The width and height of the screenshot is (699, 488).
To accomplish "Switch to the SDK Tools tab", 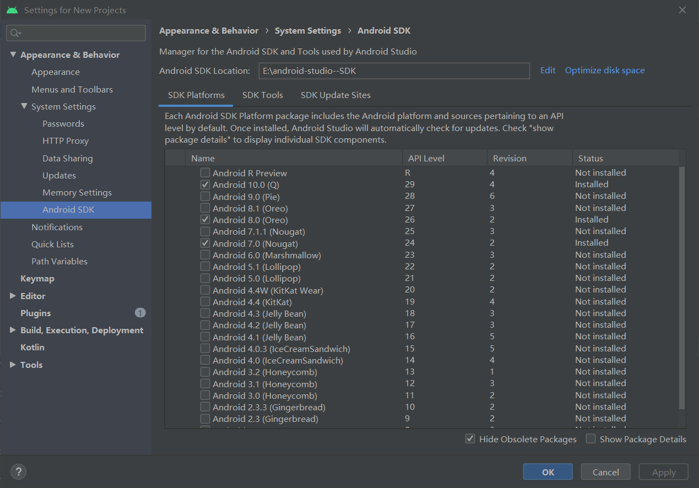I will click(263, 95).
